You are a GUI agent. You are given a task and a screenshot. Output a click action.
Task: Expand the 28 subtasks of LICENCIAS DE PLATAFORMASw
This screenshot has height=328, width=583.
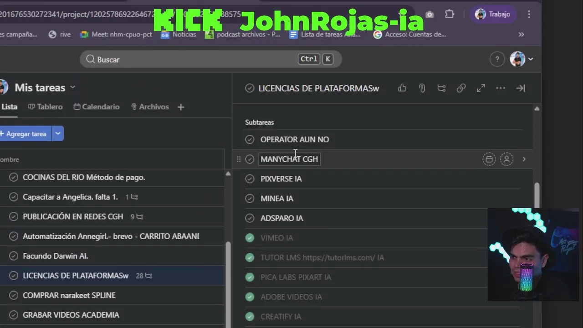point(144,276)
